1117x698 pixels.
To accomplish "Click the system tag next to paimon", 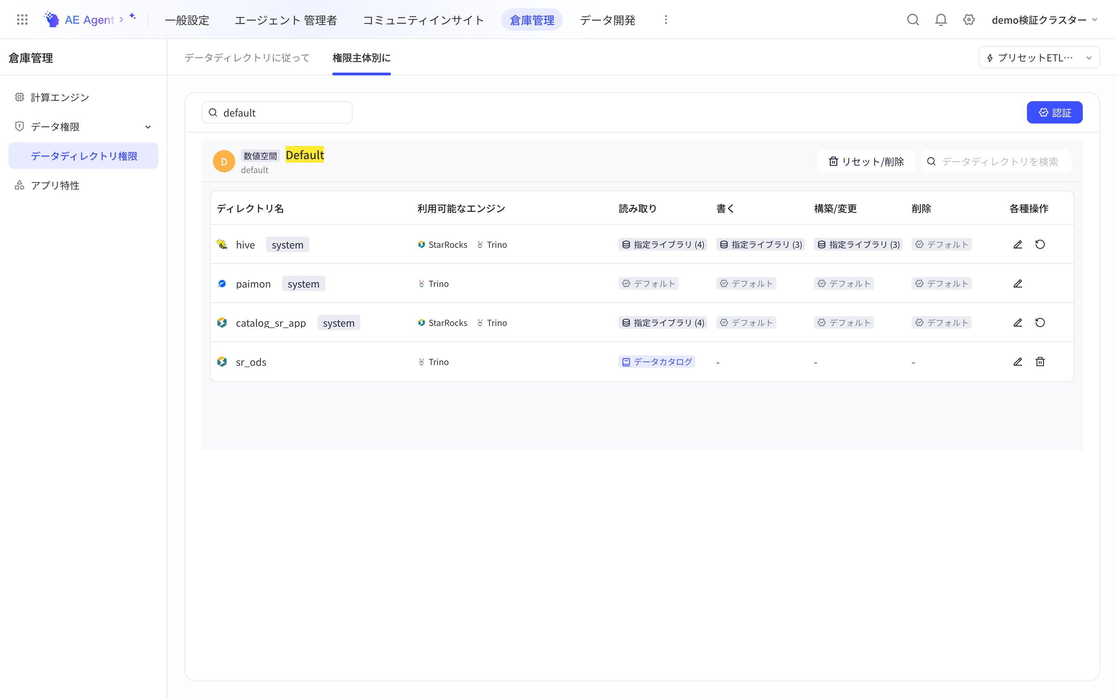I will (303, 283).
